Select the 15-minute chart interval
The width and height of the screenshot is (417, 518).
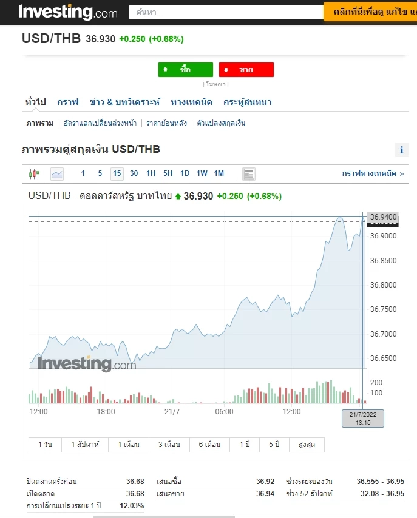pyautogui.click(x=117, y=173)
